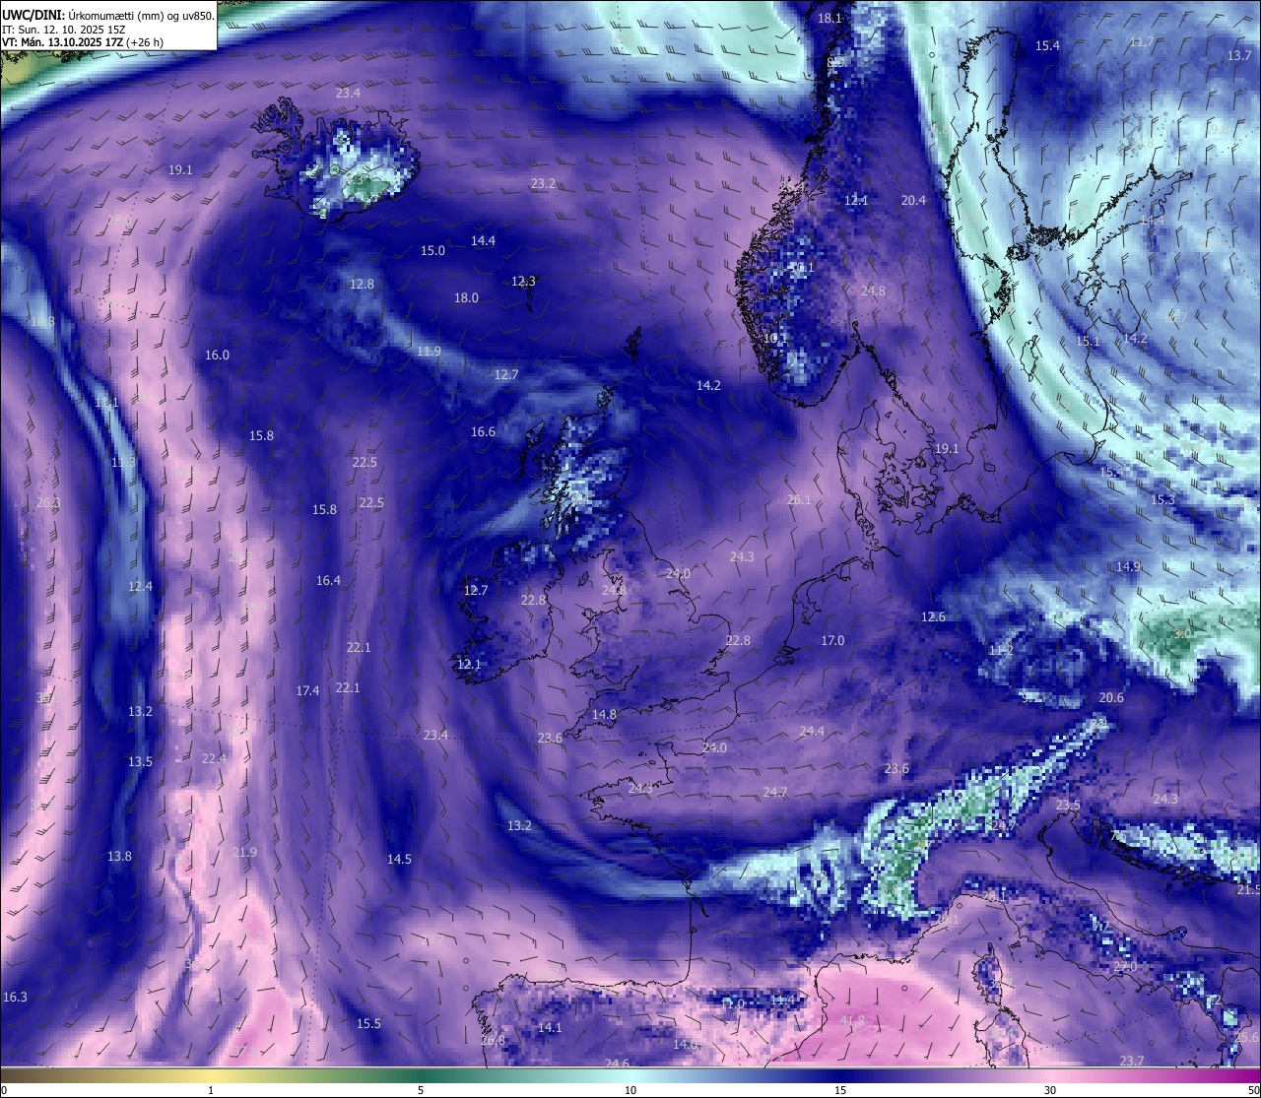Screen dimensions: 1261x1098
Task: Click the legend tick labeled 10
Action: coord(630,1091)
